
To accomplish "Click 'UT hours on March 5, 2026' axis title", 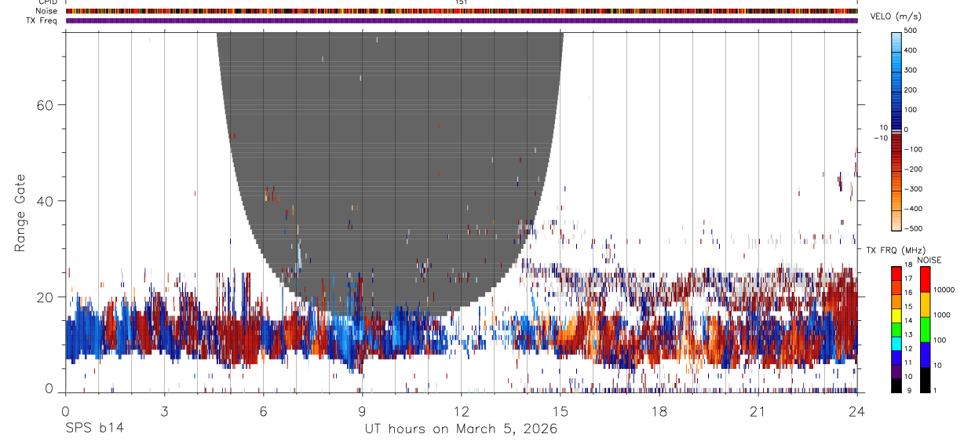I will click(x=461, y=429).
